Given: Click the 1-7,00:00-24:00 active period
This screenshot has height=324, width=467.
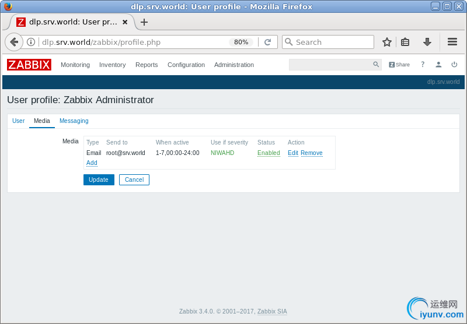Looking at the screenshot, I should [177, 153].
